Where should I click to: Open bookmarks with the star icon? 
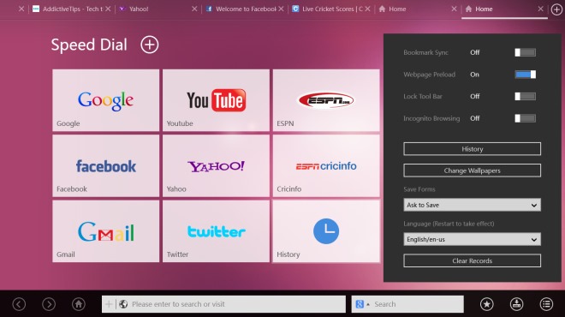[487, 304]
